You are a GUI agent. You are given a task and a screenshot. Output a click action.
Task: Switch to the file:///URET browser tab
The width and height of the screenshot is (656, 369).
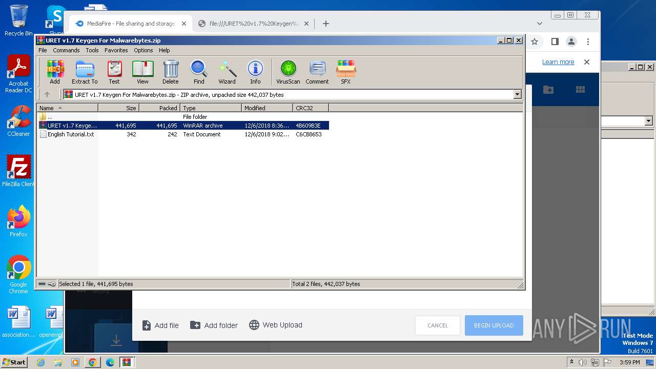coord(254,24)
